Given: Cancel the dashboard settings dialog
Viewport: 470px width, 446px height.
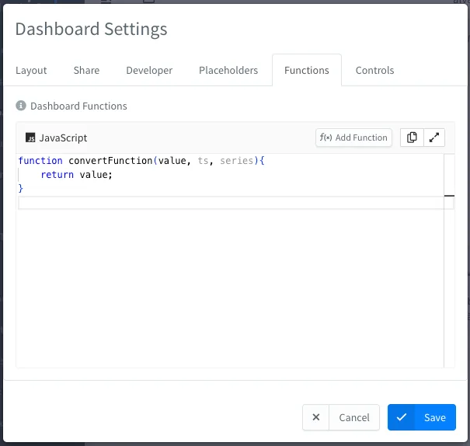Looking at the screenshot, I should [x=341, y=417].
